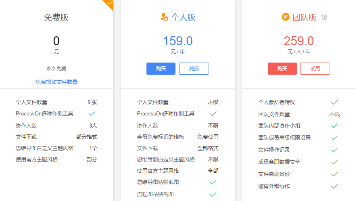
Task: Click the person icon beside 个人版
Action: tap(164, 17)
